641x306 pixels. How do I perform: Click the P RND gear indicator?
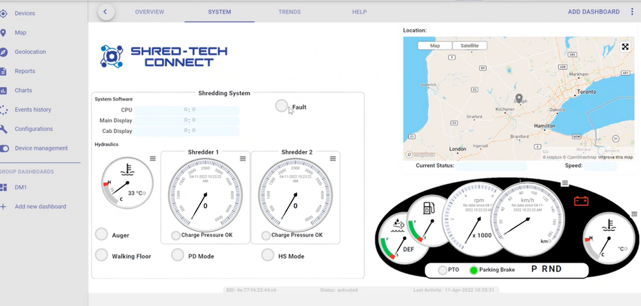(x=547, y=269)
